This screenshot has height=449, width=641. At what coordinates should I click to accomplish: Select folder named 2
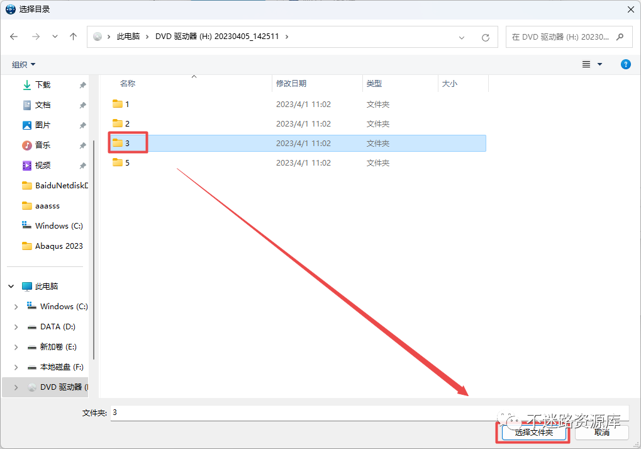point(298,123)
